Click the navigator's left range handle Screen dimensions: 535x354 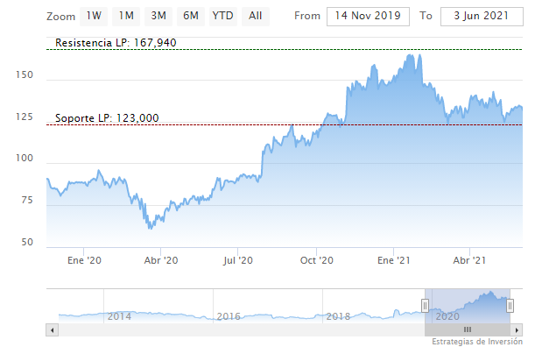(425, 304)
